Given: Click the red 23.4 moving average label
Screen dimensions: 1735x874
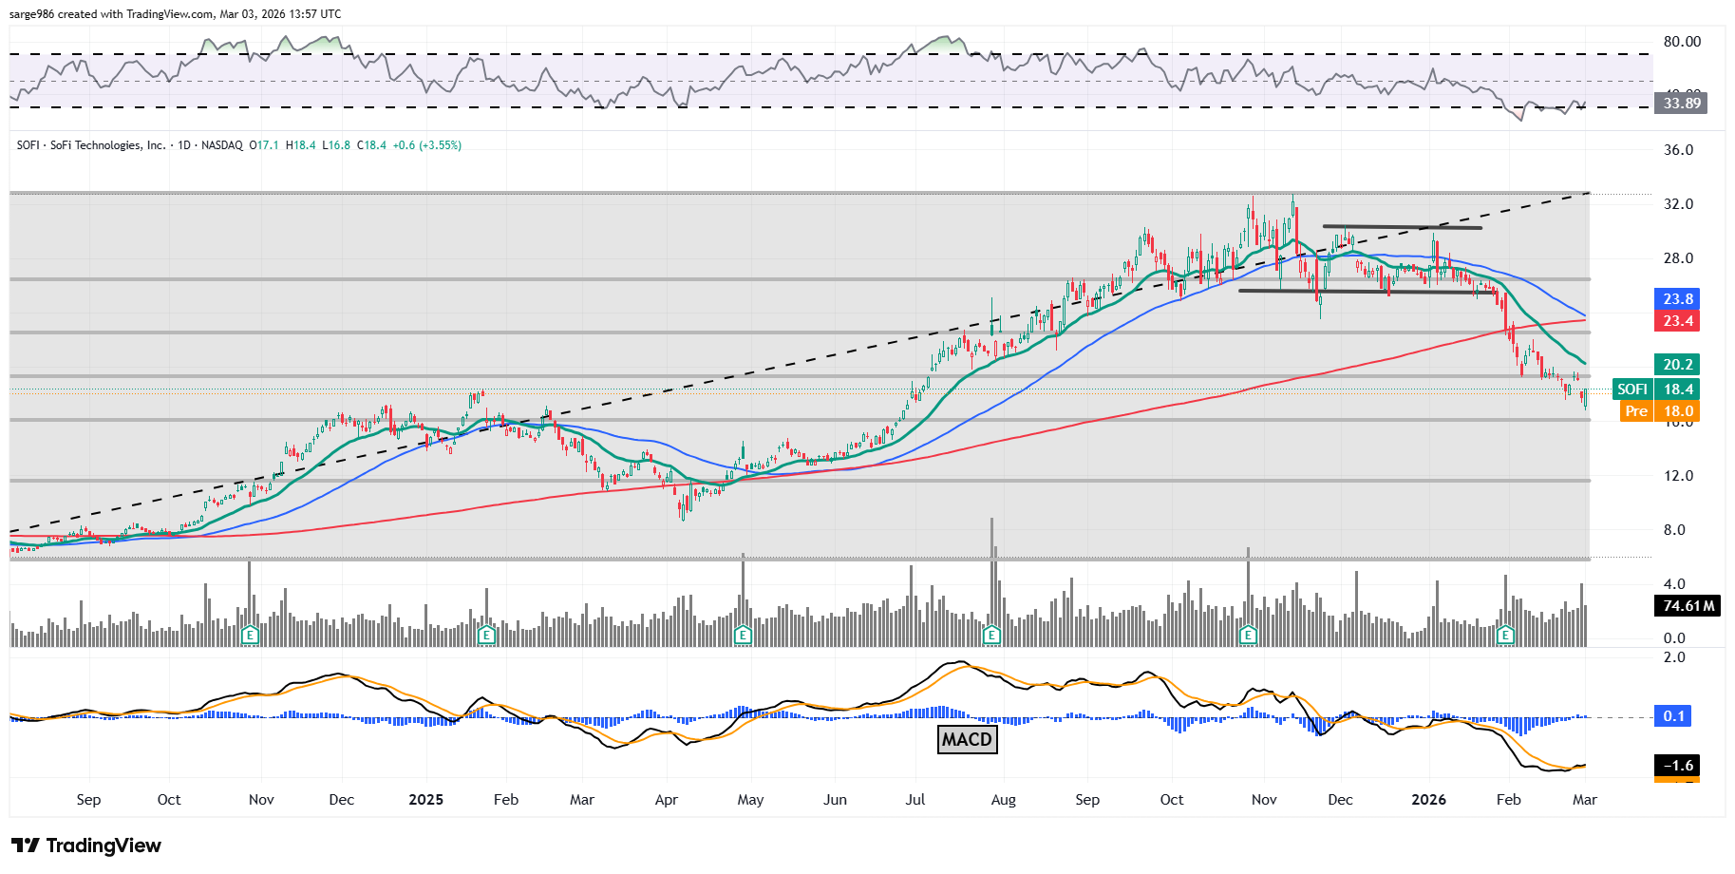Looking at the screenshot, I should point(1677,321).
